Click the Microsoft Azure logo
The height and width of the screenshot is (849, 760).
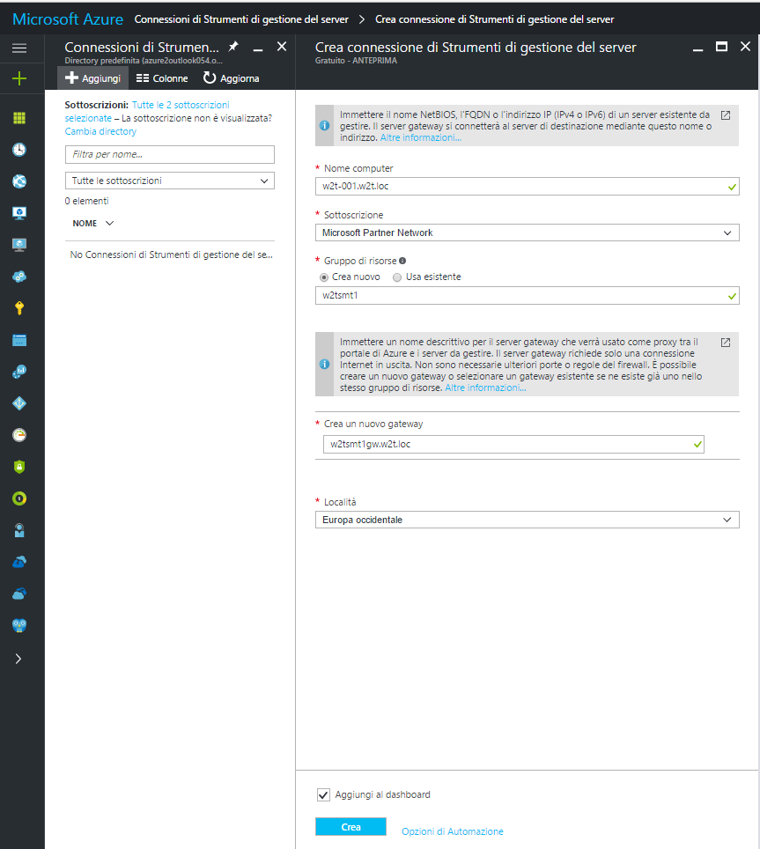point(68,19)
